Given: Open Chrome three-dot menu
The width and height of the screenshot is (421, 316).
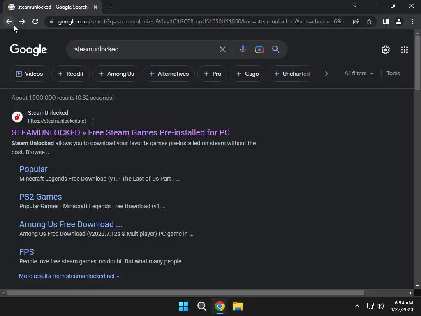Looking at the screenshot, I should coord(412,21).
